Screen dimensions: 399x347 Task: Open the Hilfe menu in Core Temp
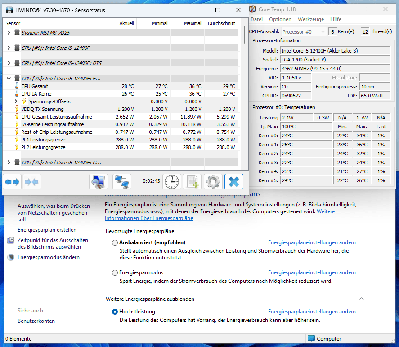pyautogui.click(x=336, y=19)
